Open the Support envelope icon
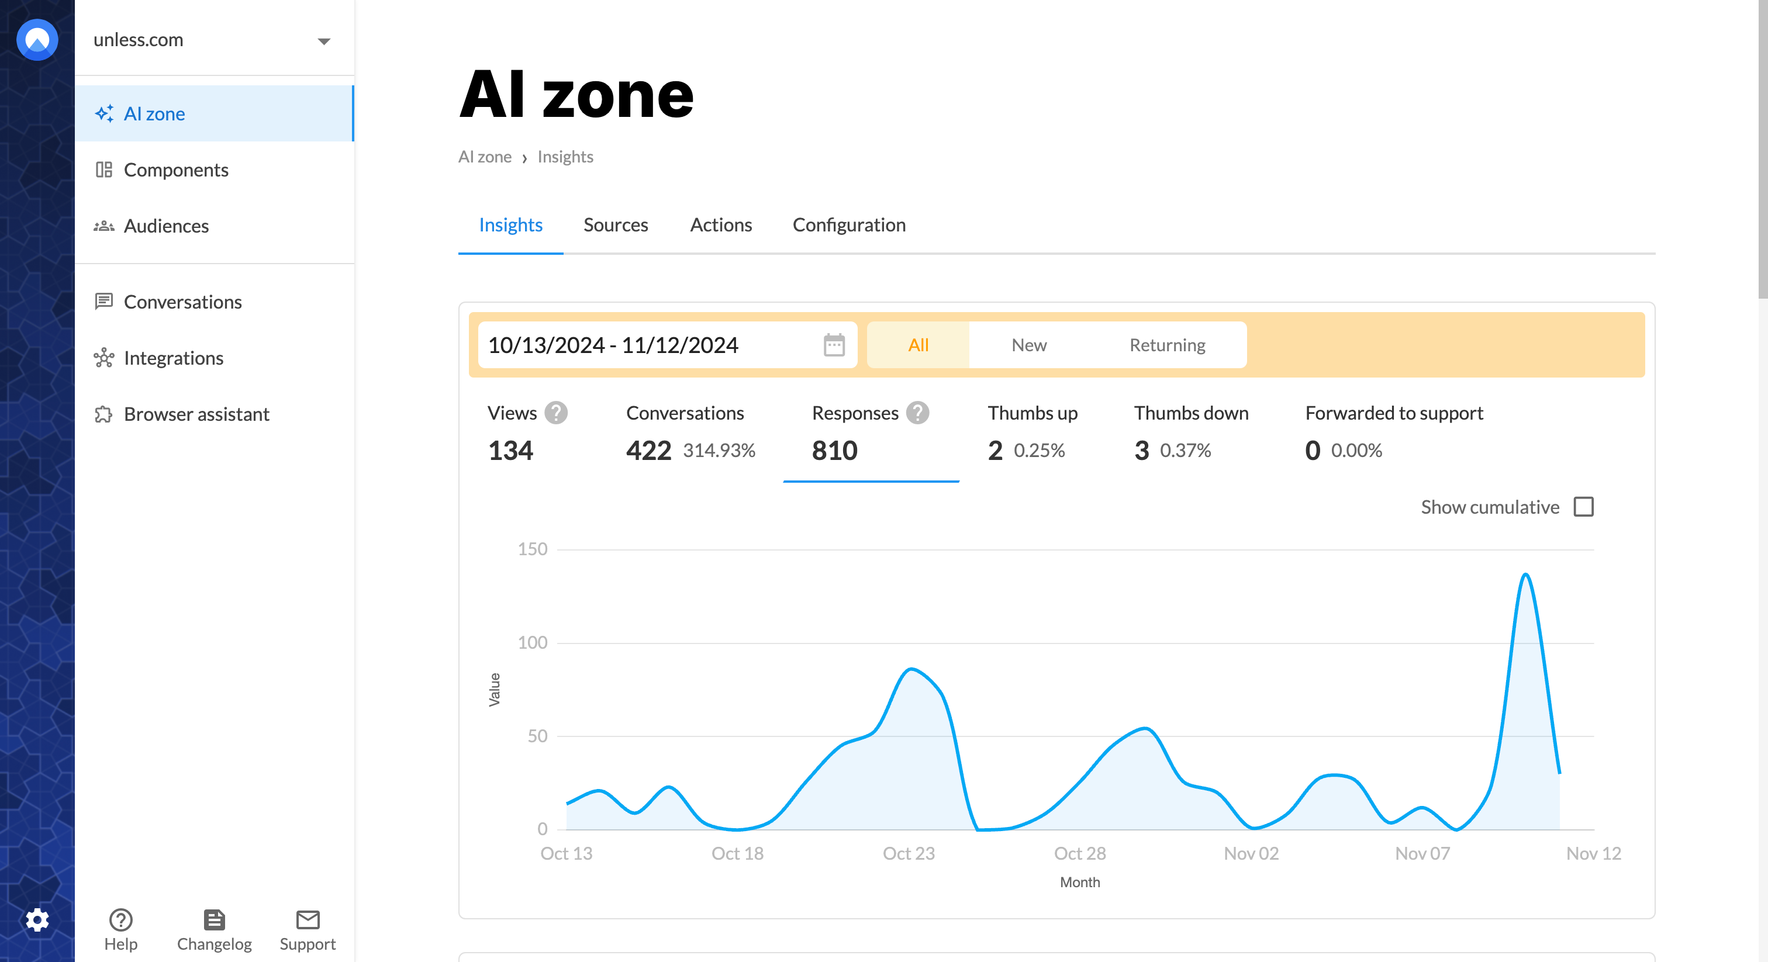Viewport: 1768px width, 962px height. pos(308,919)
